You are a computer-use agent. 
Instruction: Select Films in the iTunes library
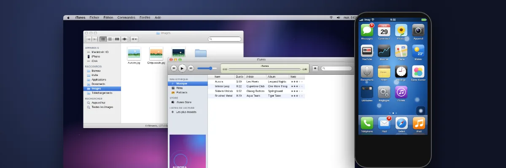pyautogui.click(x=188, y=88)
